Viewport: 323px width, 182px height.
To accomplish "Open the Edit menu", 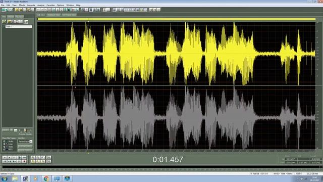I will (8, 5).
